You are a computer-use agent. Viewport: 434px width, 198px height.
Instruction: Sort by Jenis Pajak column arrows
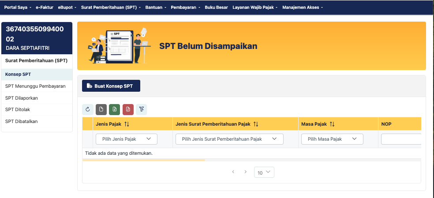(127, 124)
